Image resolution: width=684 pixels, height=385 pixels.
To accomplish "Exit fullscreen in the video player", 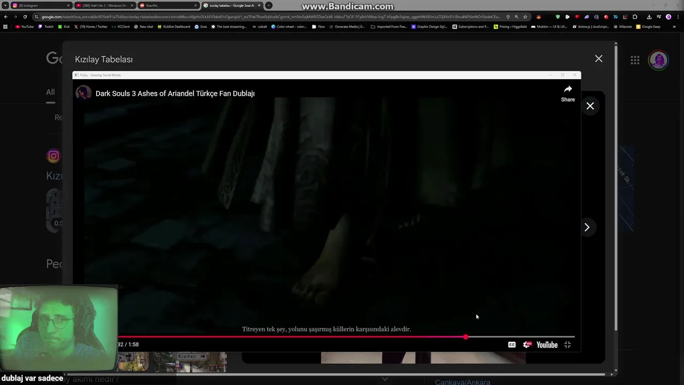I will click(568, 345).
